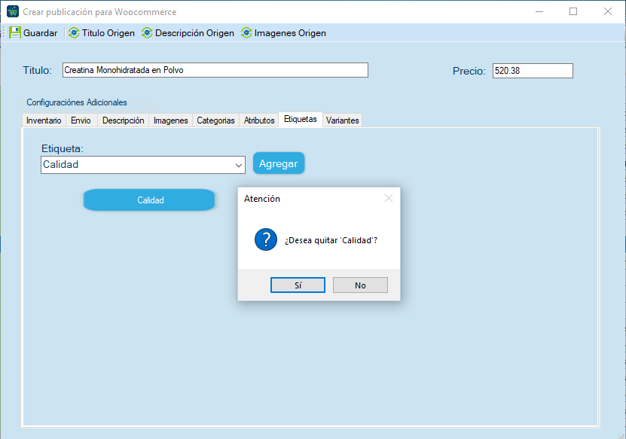Click the Atención dialog title
This screenshot has height=439, width=626.
[262, 199]
